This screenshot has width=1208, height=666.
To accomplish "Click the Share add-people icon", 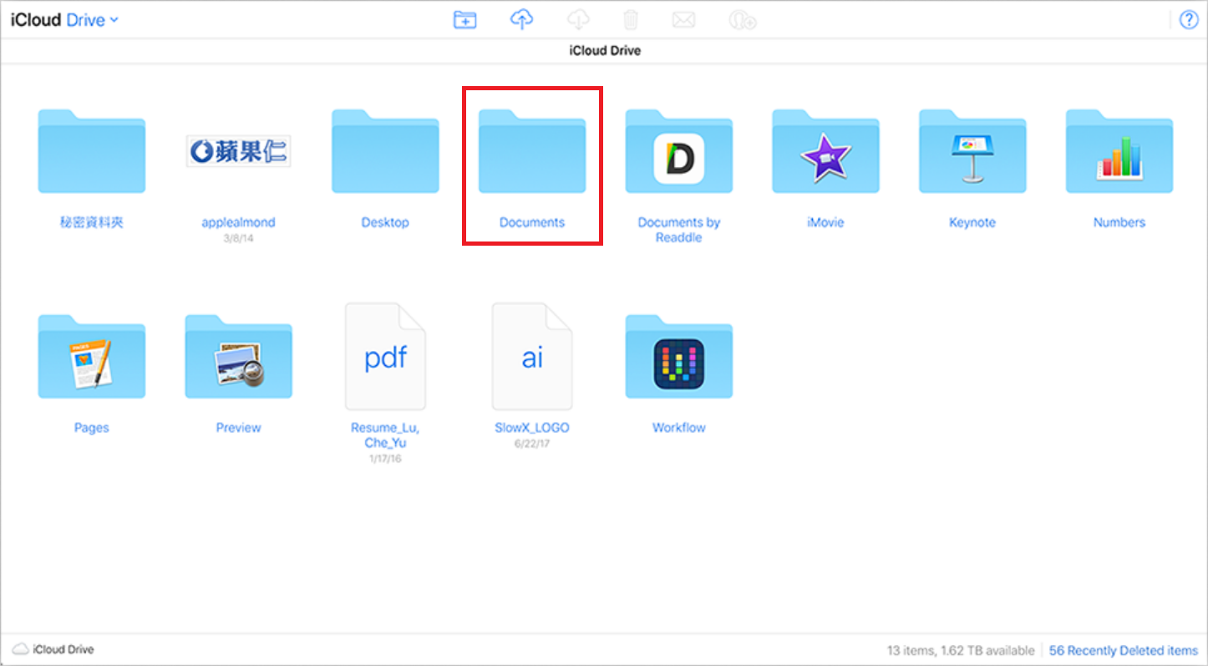I will [742, 20].
